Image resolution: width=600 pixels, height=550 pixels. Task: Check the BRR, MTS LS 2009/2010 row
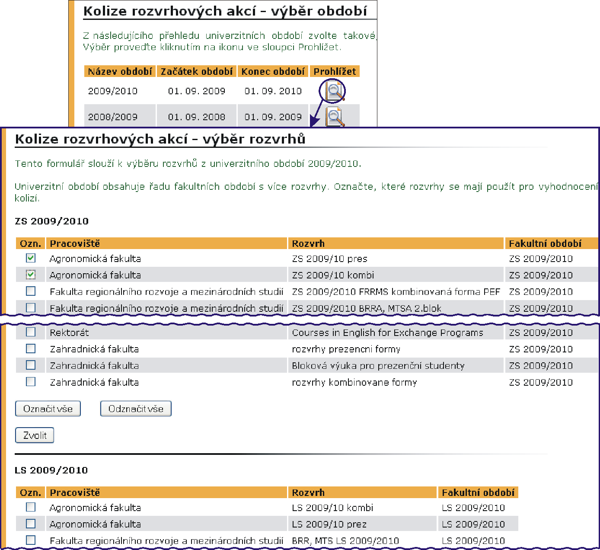31,540
